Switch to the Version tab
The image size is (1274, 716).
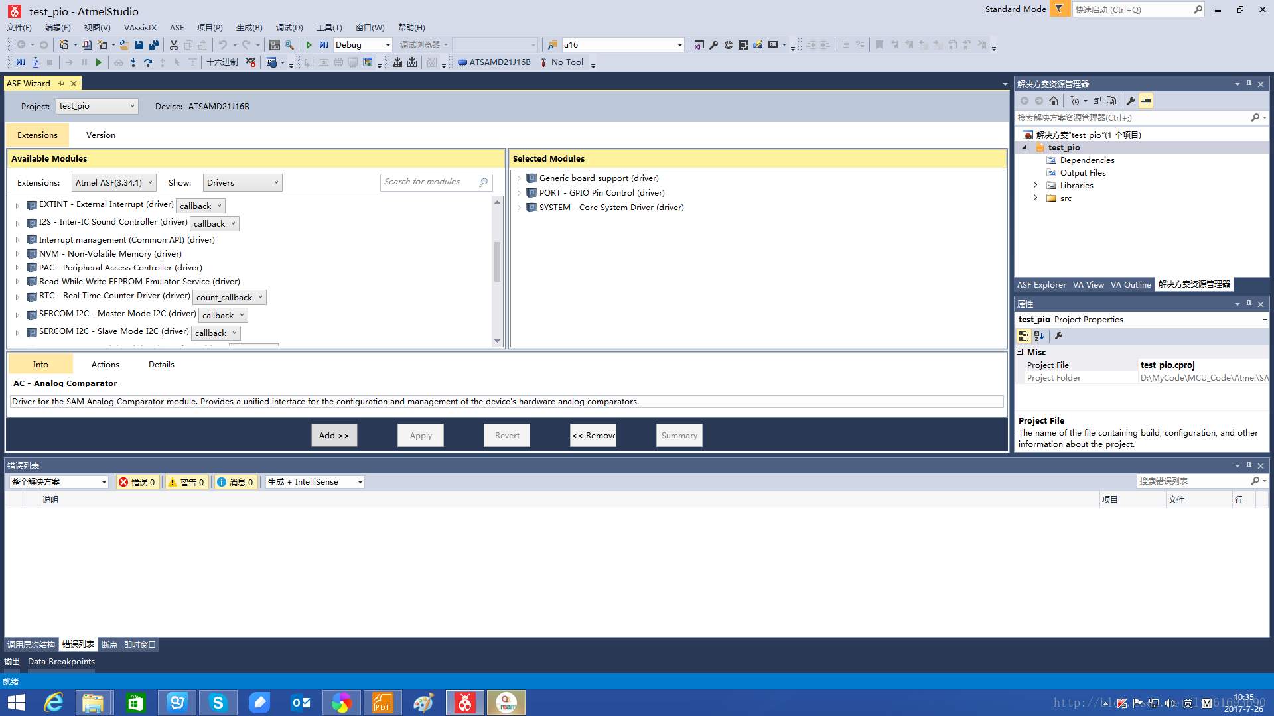click(x=101, y=135)
